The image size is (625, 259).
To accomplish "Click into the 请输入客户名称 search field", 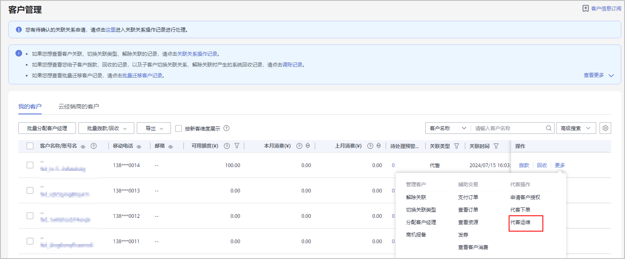I will pos(508,128).
